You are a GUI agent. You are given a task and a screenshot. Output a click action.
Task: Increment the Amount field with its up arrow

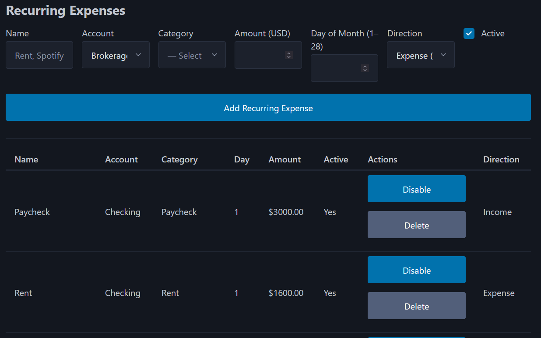click(288, 53)
